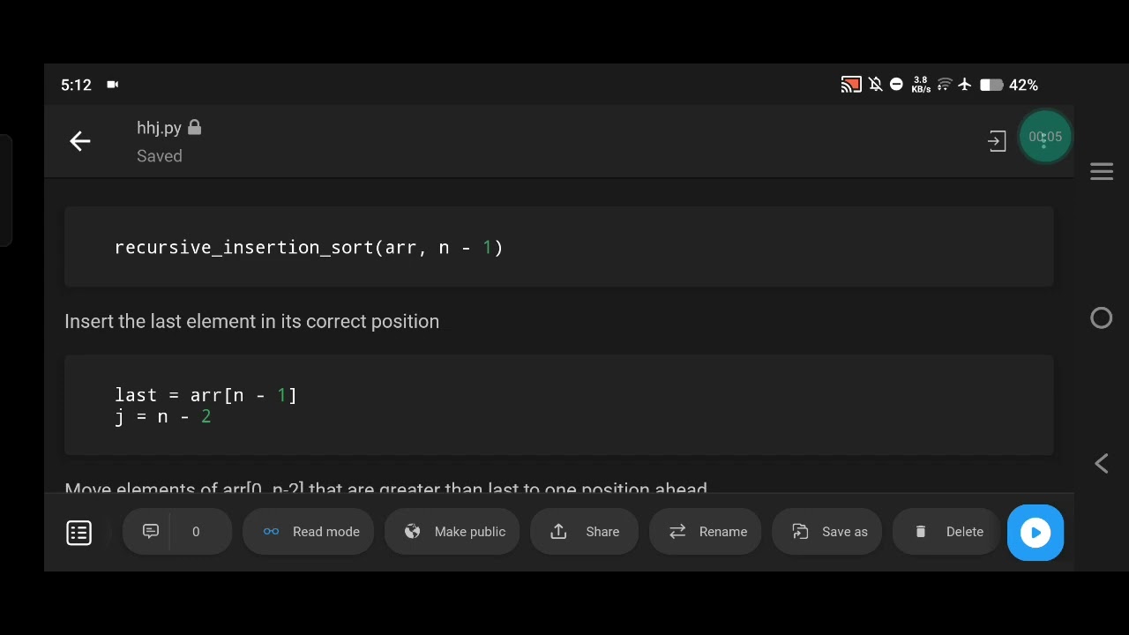
Task: Run the code with the blue play button
Action: click(1036, 533)
